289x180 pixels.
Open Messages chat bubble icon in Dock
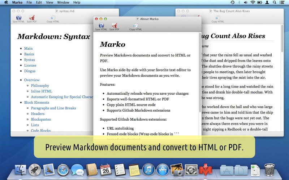77,170
